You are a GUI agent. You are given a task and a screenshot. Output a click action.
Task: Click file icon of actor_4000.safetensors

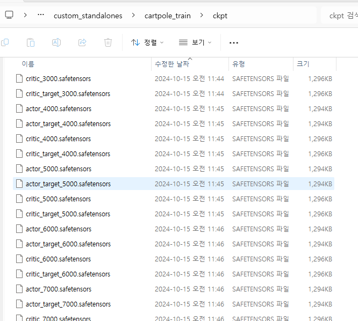click(19, 108)
